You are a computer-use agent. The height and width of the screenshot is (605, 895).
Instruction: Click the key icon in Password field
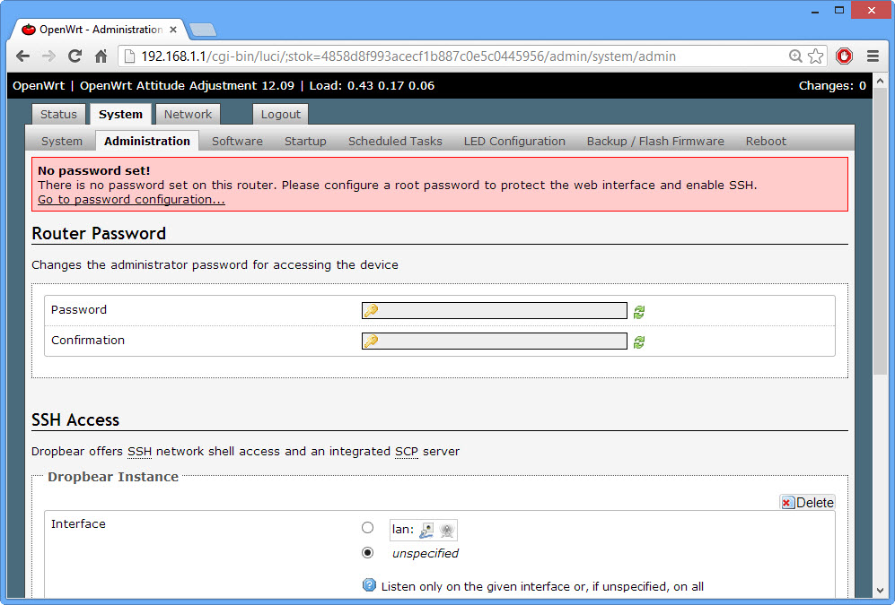(372, 310)
